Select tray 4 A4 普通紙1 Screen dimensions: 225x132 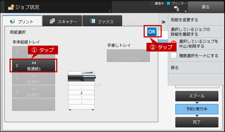tap(34, 92)
